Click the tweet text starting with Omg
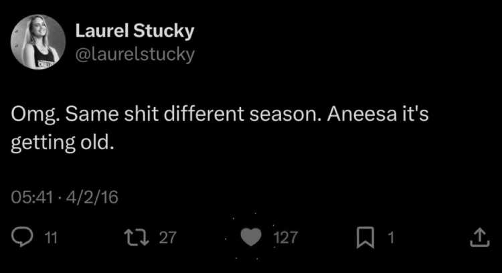 tap(220, 128)
